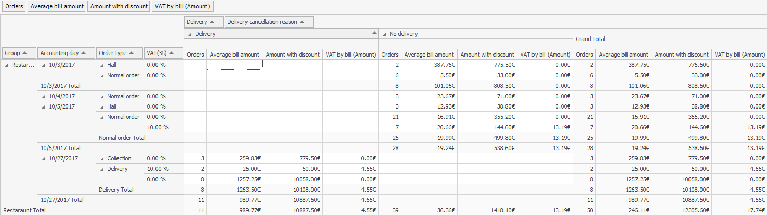Click the Amount with discount field button at top
Image resolution: width=767 pixels, height=215 pixels.
pyautogui.click(x=119, y=7)
